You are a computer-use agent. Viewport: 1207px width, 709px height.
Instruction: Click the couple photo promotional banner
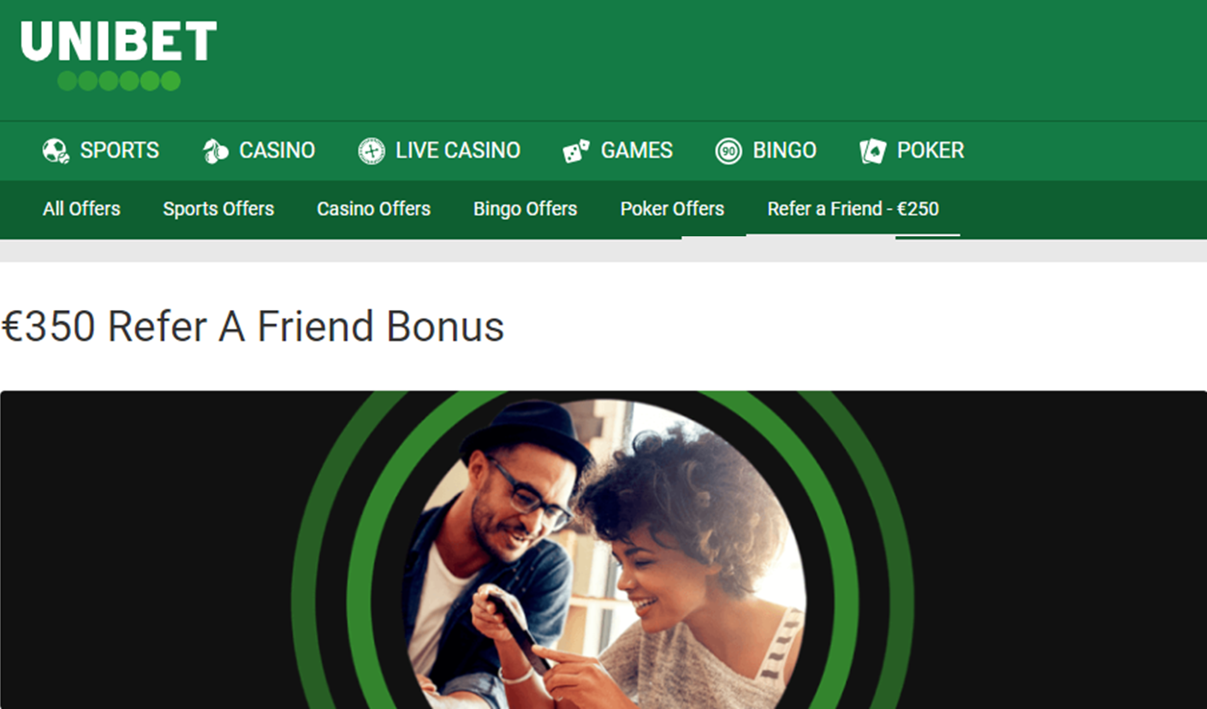point(603,550)
